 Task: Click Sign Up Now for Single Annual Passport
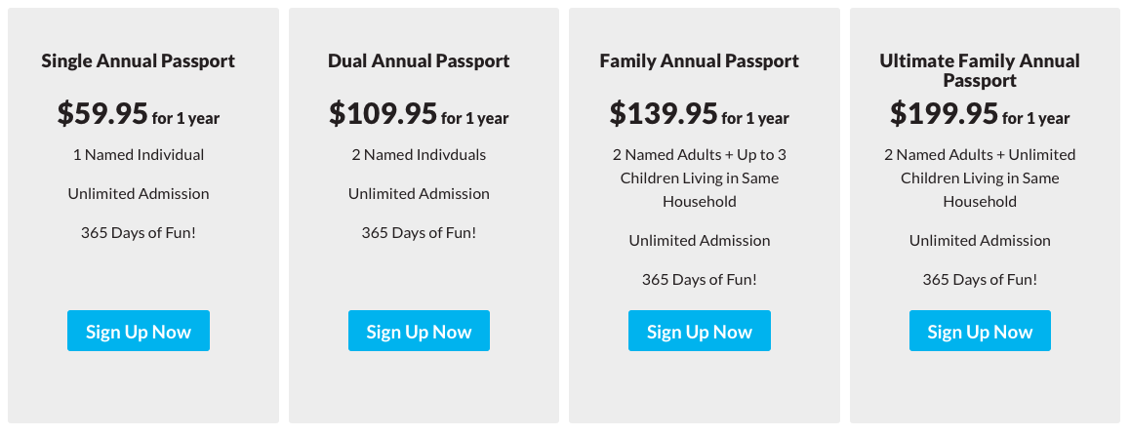point(139,332)
